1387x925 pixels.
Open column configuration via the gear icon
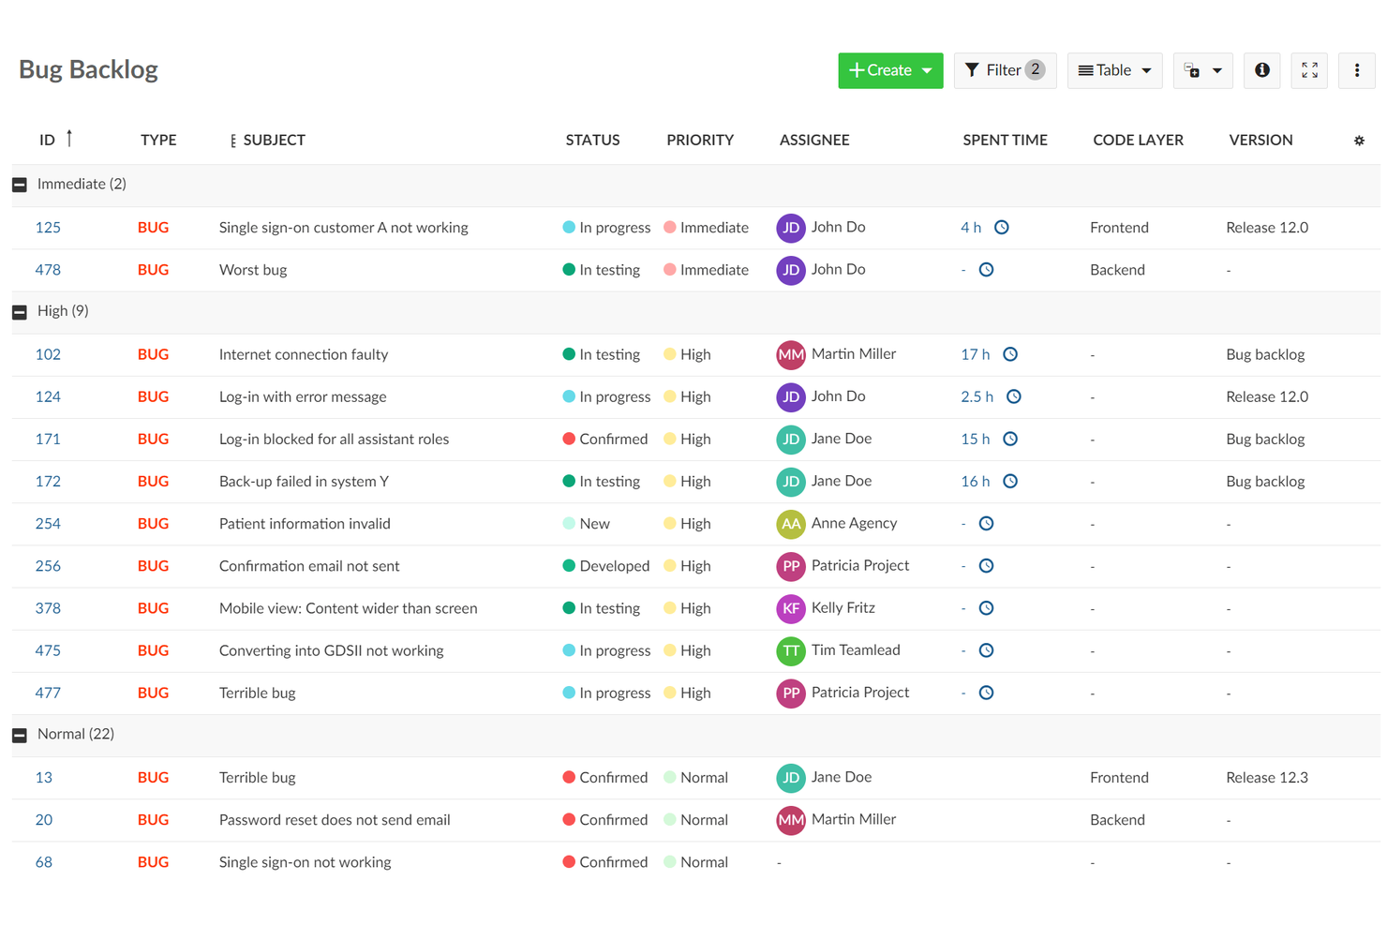[x=1359, y=140]
